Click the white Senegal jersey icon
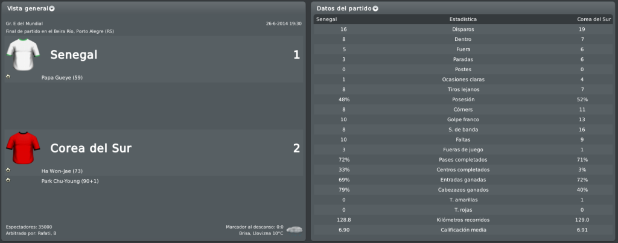The height and width of the screenshot is (243, 618). point(24,55)
